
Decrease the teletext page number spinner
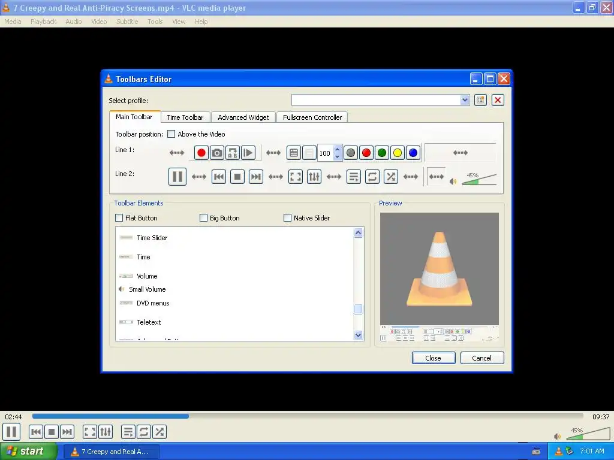tap(337, 156)
